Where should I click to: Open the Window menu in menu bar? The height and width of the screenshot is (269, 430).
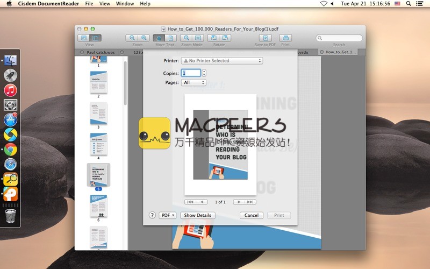(125, 4)
